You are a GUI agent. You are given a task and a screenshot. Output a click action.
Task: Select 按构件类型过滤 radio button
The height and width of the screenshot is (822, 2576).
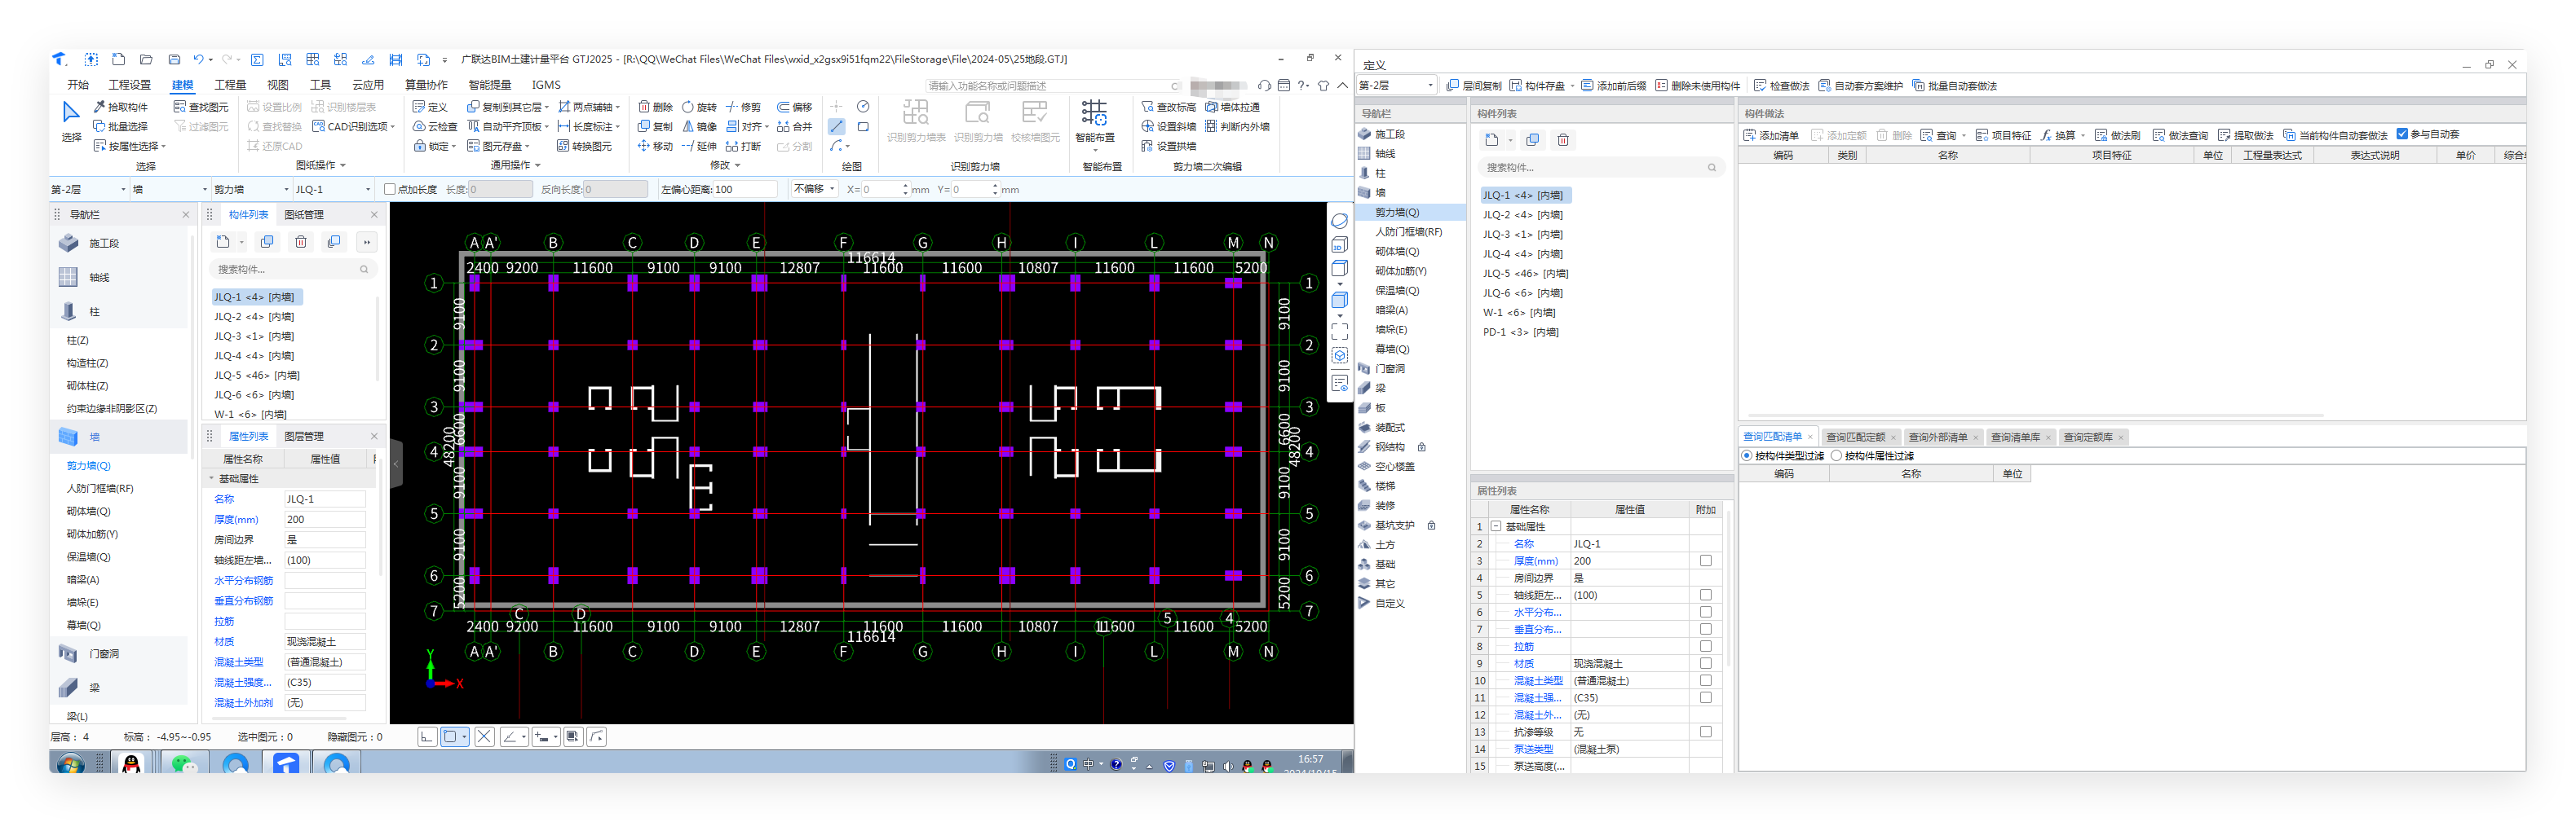coord(1747,455)
